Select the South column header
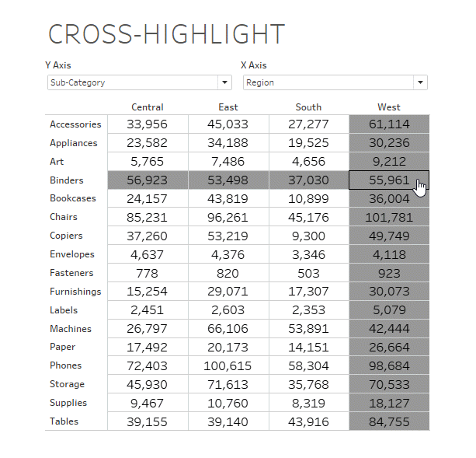 (308, 107)
